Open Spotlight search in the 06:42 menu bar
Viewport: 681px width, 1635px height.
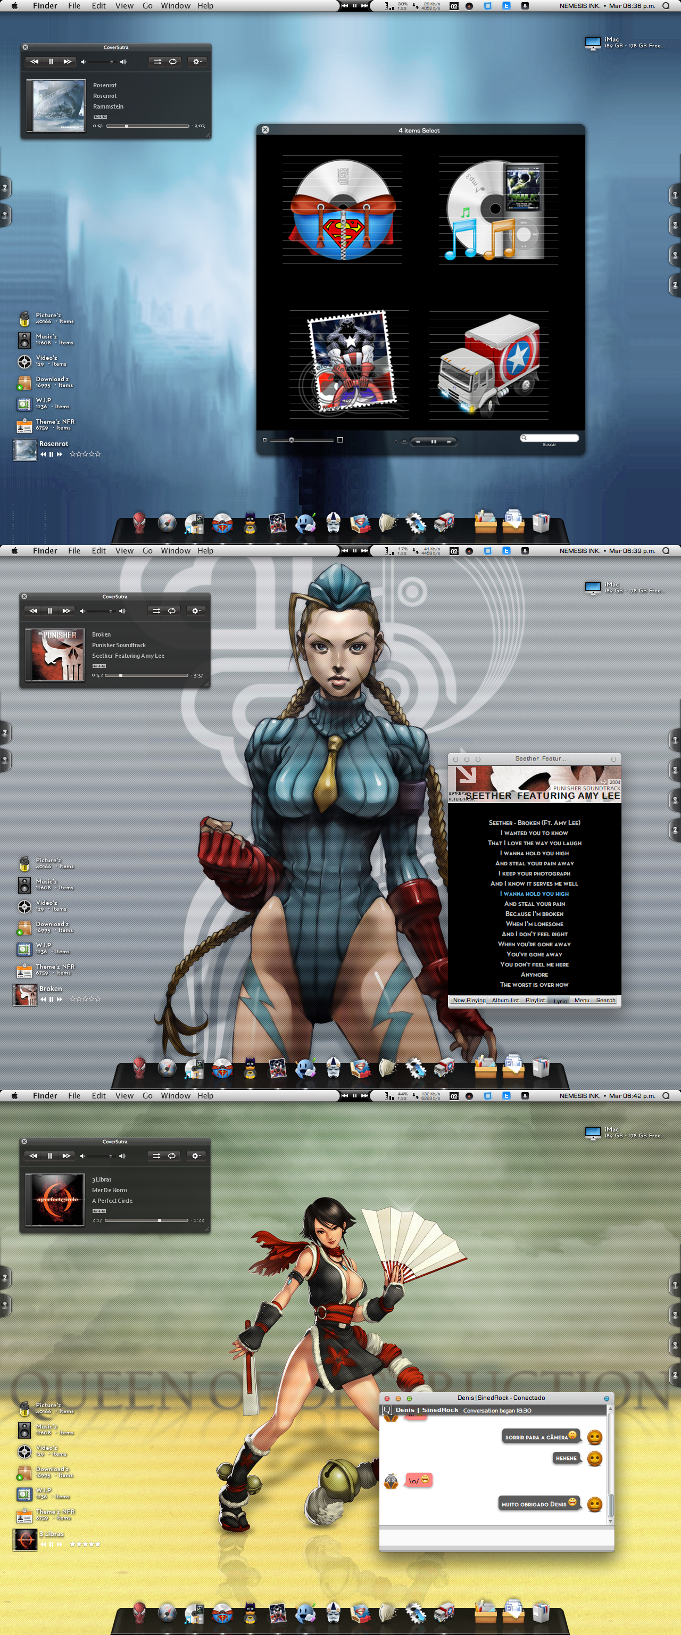pyautogui.click(x=666, y=1096)
